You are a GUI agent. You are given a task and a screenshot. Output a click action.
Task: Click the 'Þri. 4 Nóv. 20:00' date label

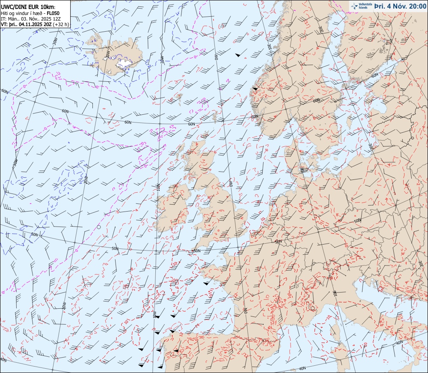coord(400,6)
